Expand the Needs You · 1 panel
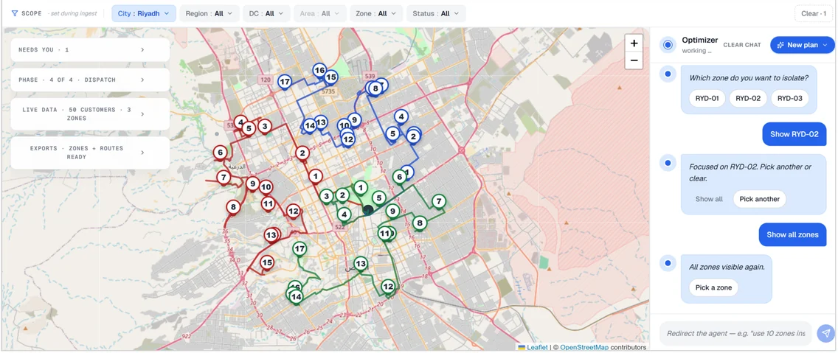 [x=90, y=49]
